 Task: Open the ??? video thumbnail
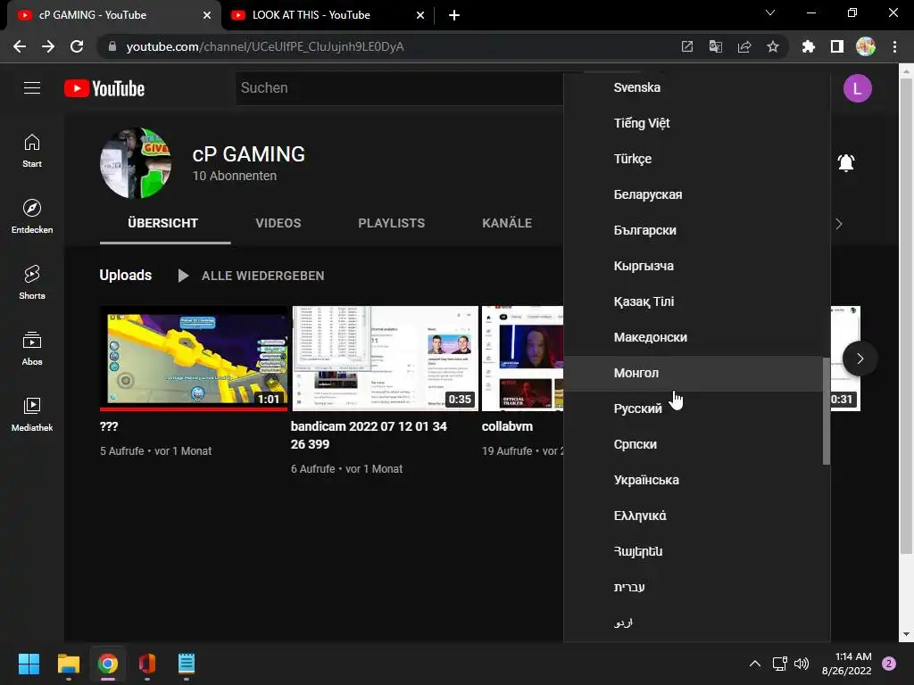[x=194, y=359]
